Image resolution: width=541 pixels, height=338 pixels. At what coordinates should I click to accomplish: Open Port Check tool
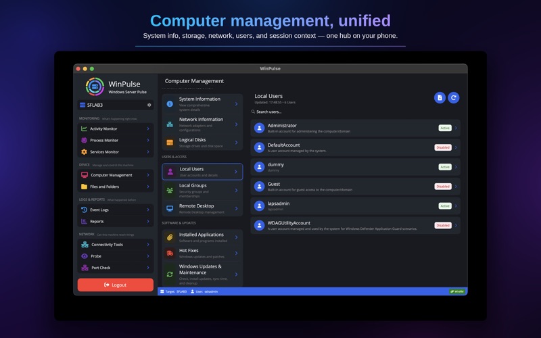[116, 268]
